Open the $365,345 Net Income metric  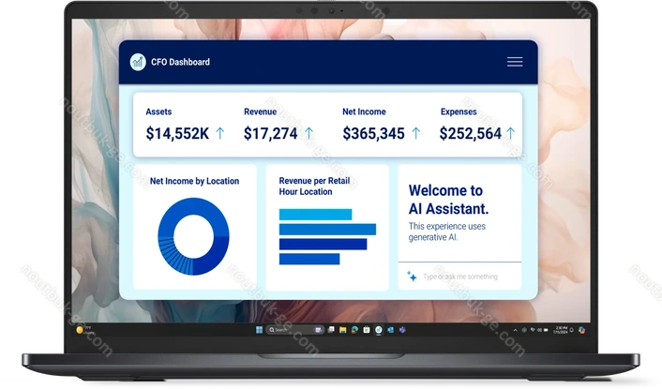point(373,133)
